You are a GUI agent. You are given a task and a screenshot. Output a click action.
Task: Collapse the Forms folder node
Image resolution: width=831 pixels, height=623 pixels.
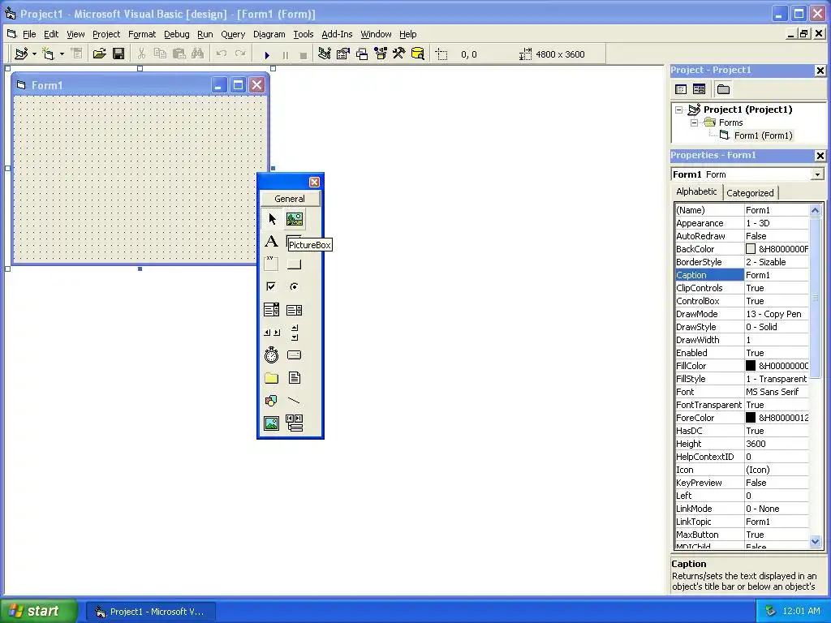point(695,123)
